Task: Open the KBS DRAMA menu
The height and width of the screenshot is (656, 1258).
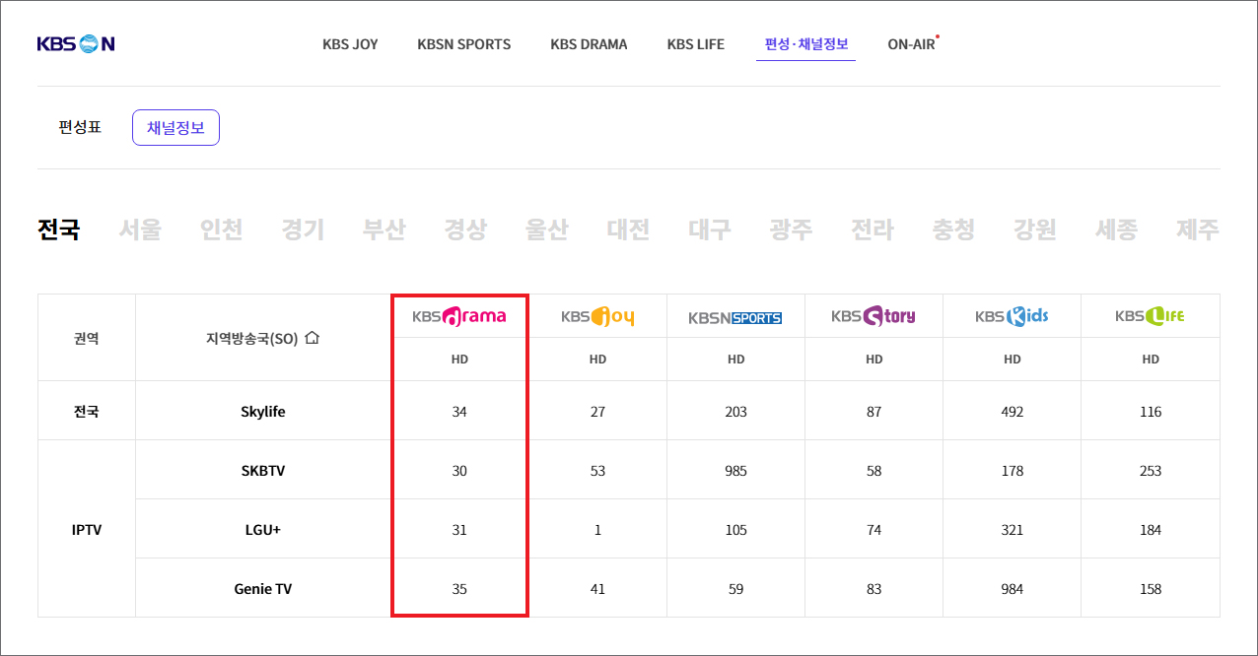Action: pyautogui.click(x=589, y=44)
